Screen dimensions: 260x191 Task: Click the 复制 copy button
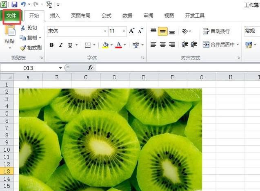click(28, 38)
